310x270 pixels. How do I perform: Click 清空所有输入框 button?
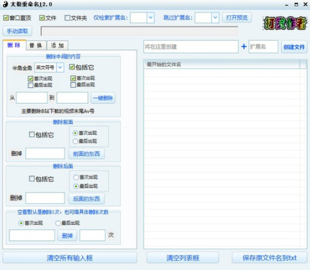pos(69,258)
